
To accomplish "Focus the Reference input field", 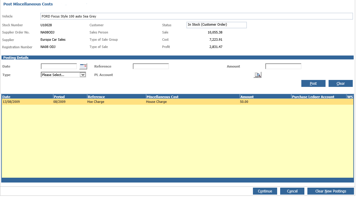I will pos(151,66).
